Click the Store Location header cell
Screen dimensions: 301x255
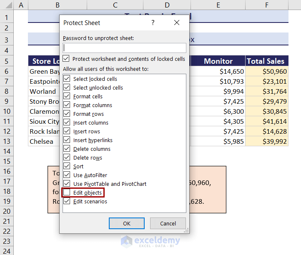point(44,61)
